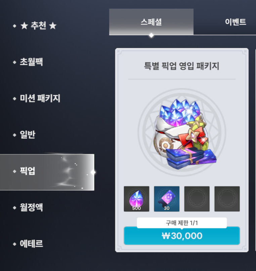Buy package for ₩30,000
Viewport: 256px width, 271px height.
[182, 236]
